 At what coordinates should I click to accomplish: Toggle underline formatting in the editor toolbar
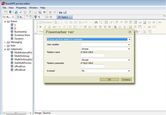50,27
